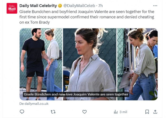This screenshot has height=118, width=166.
Task: Click the gold verified badge
Action: pos(60,6)
